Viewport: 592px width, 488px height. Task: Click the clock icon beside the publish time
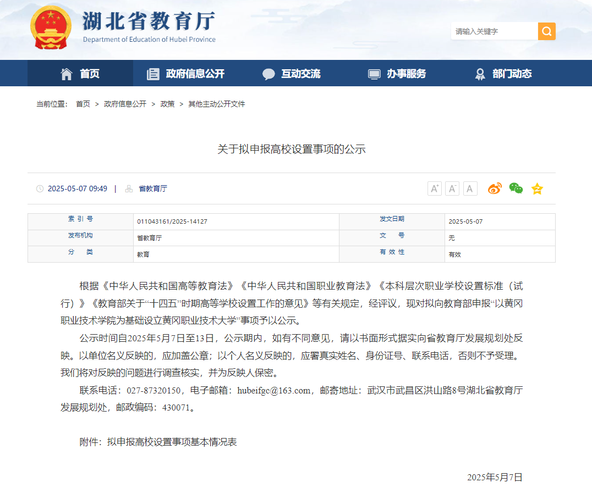(39, 188)
